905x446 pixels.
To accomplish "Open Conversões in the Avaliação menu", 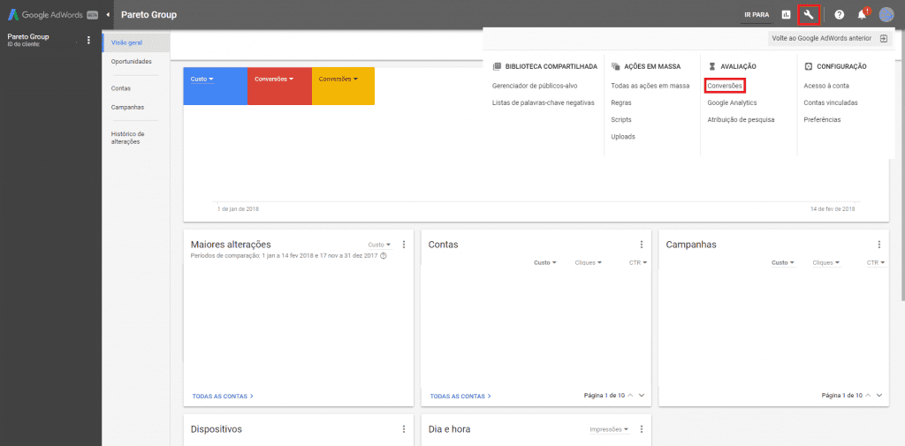I will click(725, 86).
